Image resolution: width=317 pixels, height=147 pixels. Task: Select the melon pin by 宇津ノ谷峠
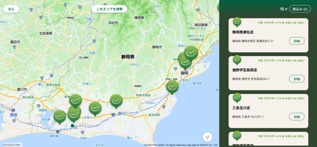click(x=172, y=87)
